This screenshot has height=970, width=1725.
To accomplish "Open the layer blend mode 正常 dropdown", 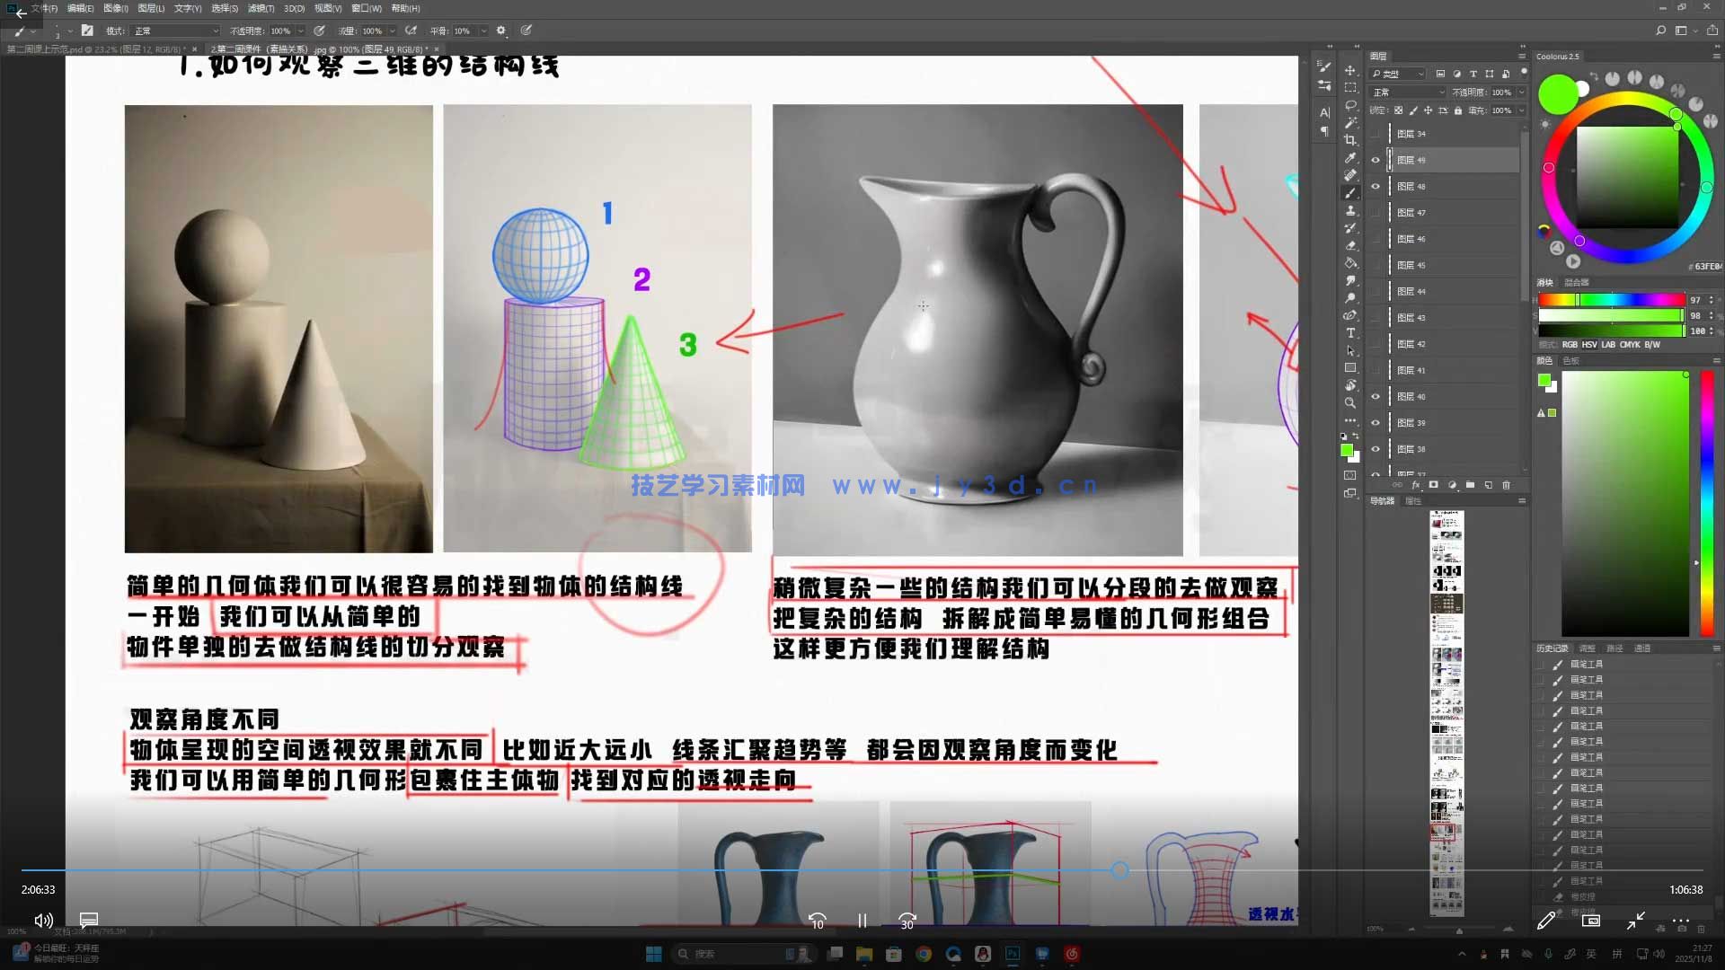I will (1408, 93).
